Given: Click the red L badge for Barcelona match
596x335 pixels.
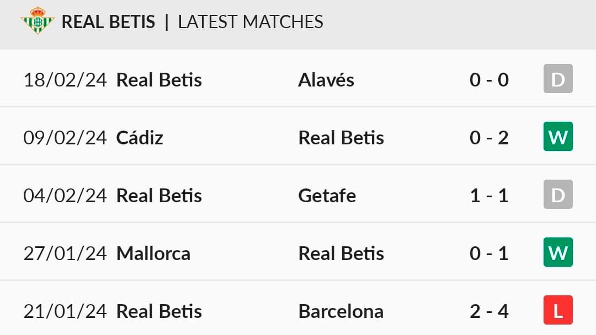Looking at the screenshot, I should [558, 310].
